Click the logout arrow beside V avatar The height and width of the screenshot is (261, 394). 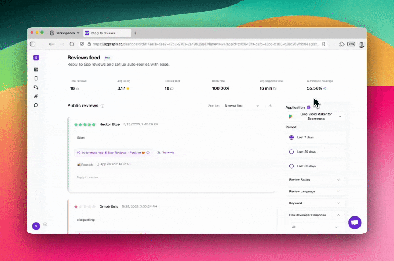45,224
